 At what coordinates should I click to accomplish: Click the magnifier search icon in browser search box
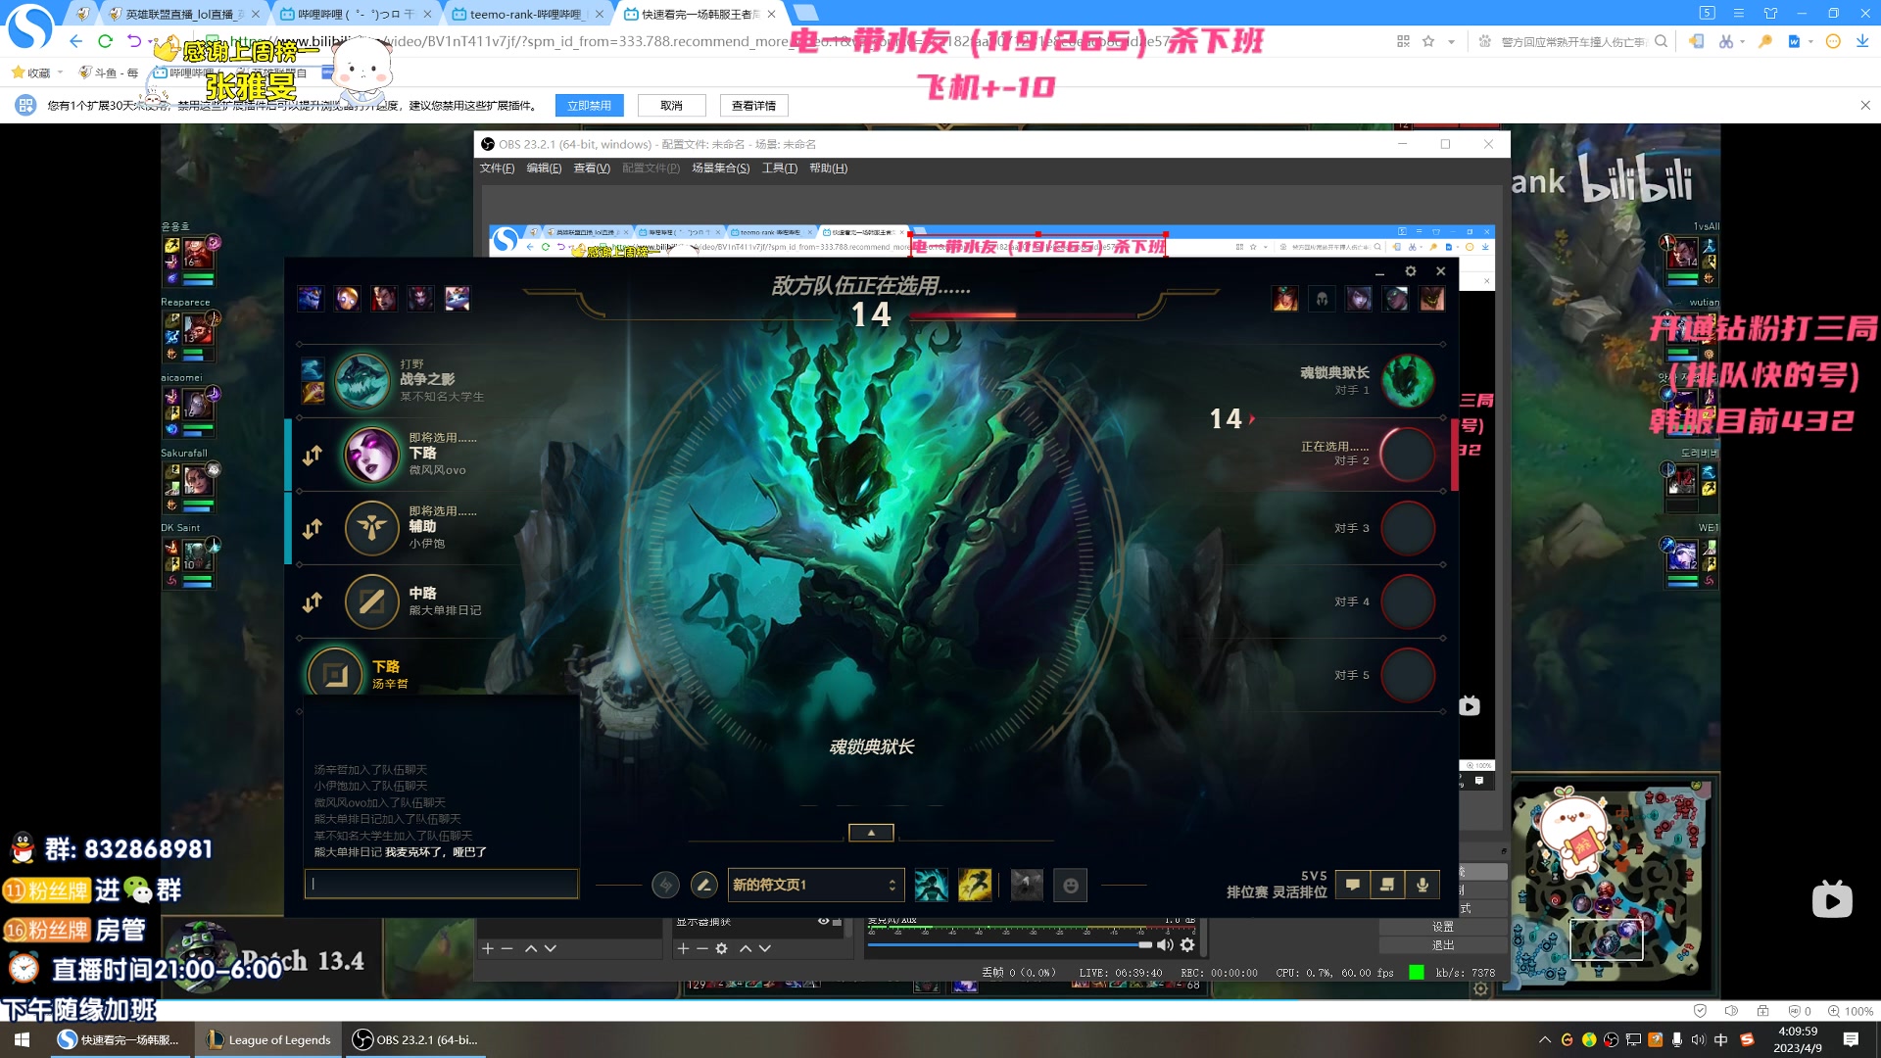(1661, 41)
